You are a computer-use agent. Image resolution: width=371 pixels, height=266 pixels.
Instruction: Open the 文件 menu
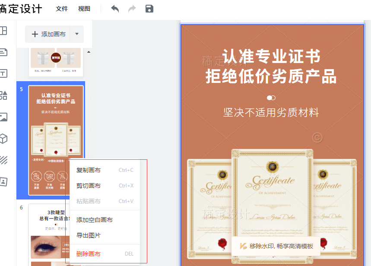click(x=61, y=9)
